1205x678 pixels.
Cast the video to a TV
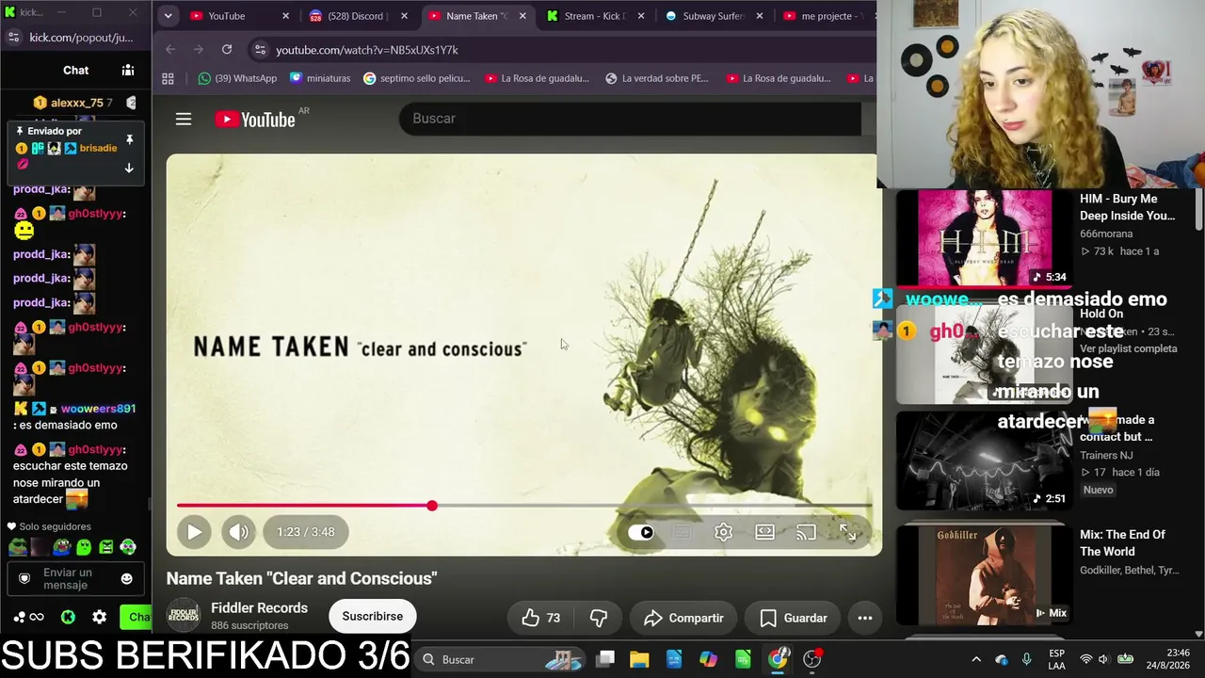pos(806,532)
